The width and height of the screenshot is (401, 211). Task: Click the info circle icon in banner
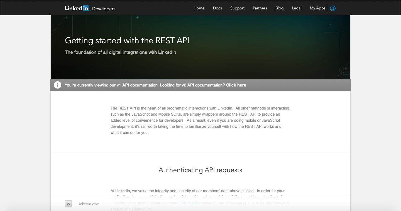[x=58, y=85]
